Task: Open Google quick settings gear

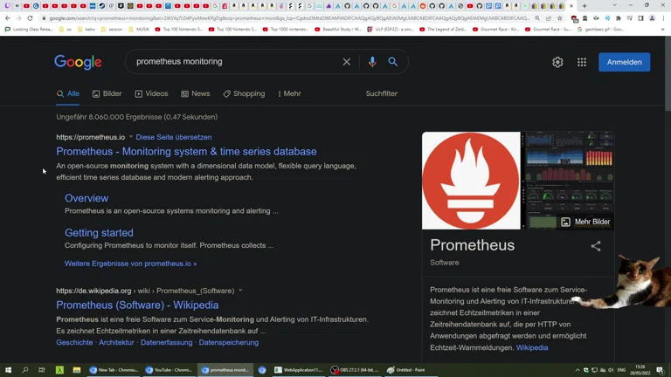Action: pos(557,62)
